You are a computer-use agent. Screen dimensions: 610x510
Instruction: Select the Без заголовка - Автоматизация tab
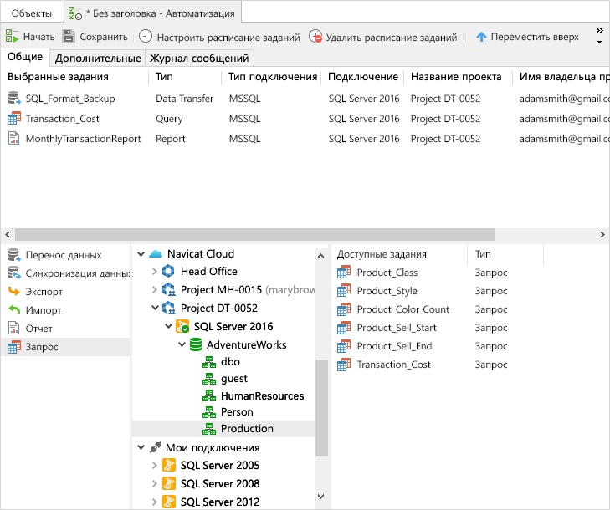[x=153, y=12]
